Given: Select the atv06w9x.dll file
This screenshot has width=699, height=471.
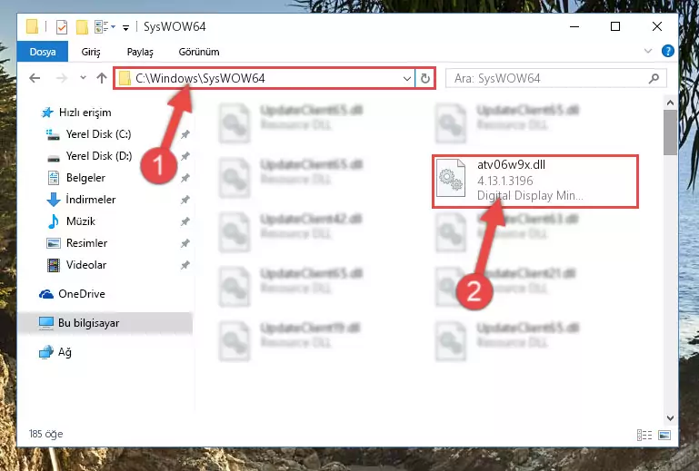Looking at the screenshot, I should [x=535, y=181].
